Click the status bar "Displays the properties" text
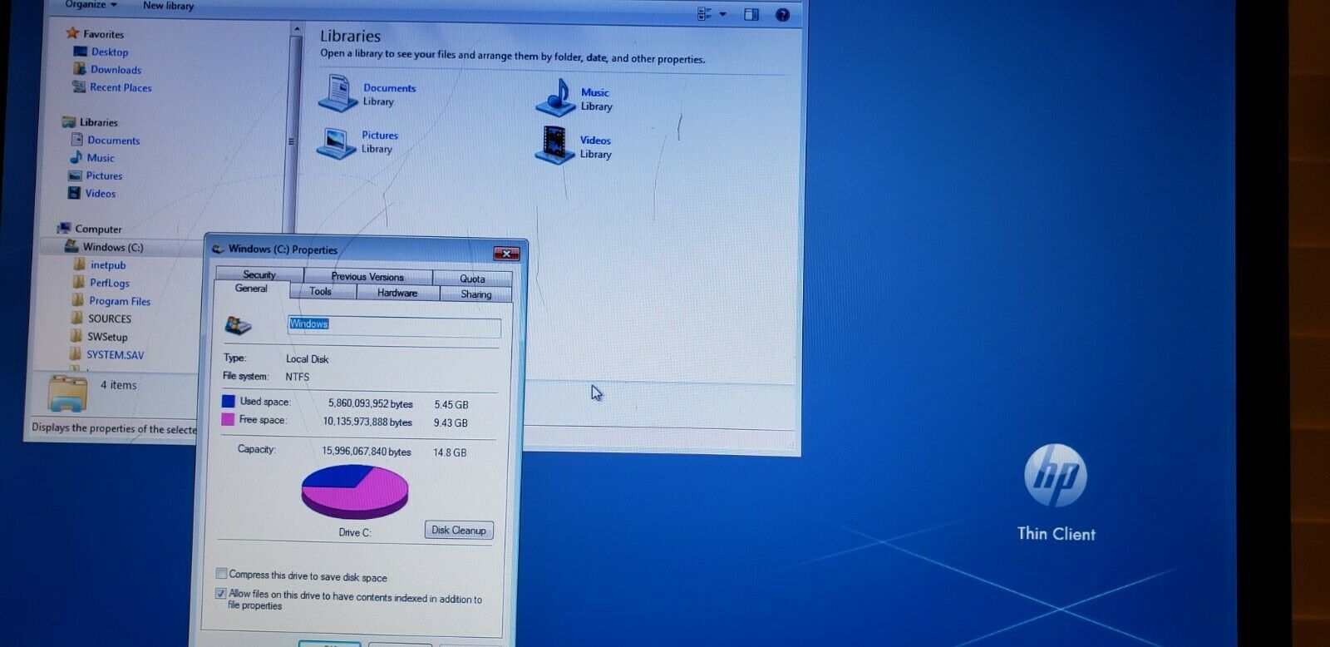 pyautogui.click(x=114, y=428)
